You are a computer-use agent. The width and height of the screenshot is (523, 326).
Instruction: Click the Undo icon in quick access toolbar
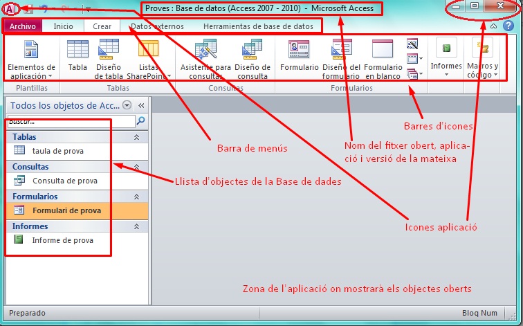pos(44,8)
